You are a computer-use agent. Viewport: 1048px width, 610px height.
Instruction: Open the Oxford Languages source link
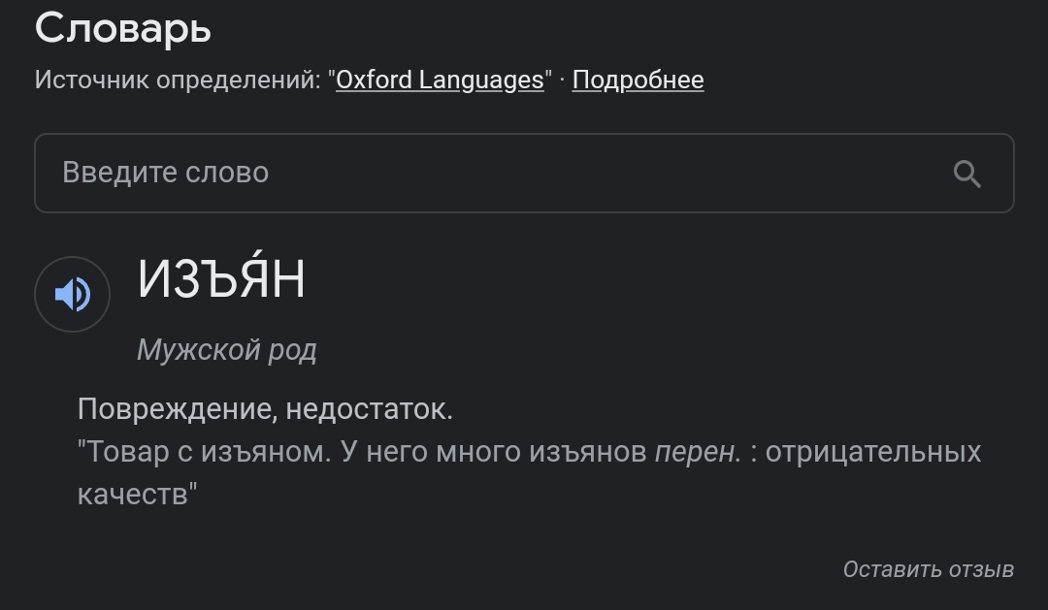coord(440,80)
